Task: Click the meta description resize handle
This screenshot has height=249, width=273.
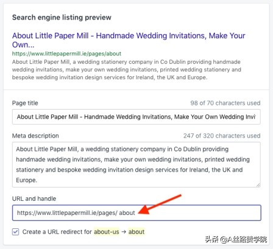Action: [258, 185]
